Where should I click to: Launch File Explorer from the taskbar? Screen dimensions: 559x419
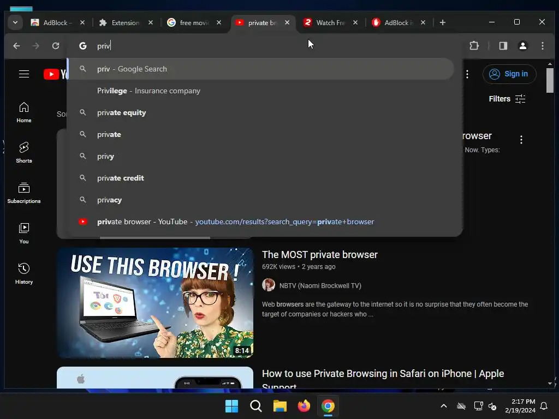[x=280, y=406]
